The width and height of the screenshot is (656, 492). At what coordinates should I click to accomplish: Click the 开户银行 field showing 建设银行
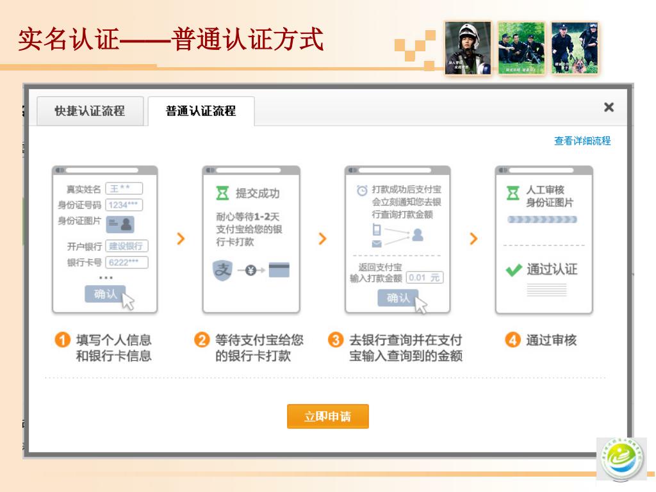(126, 246)
